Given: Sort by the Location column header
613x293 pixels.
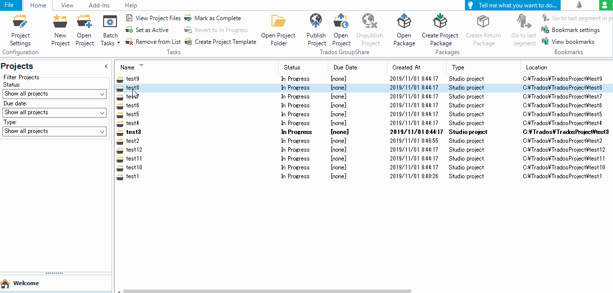Looking at the screenshot, I should pyautogui.click(x=567, y=67).
